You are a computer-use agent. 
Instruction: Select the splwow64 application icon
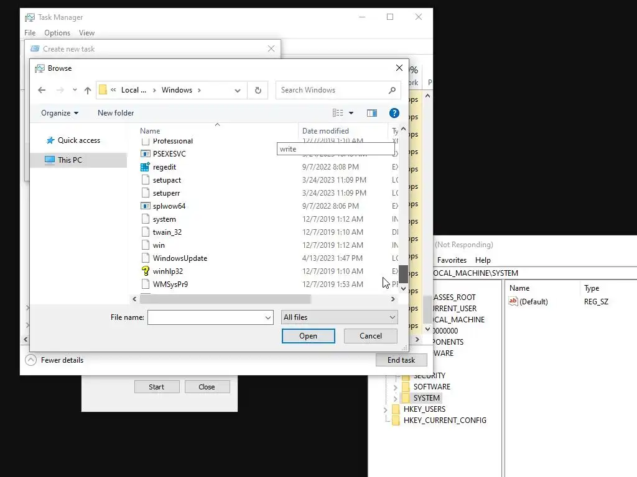click(146, 206)
